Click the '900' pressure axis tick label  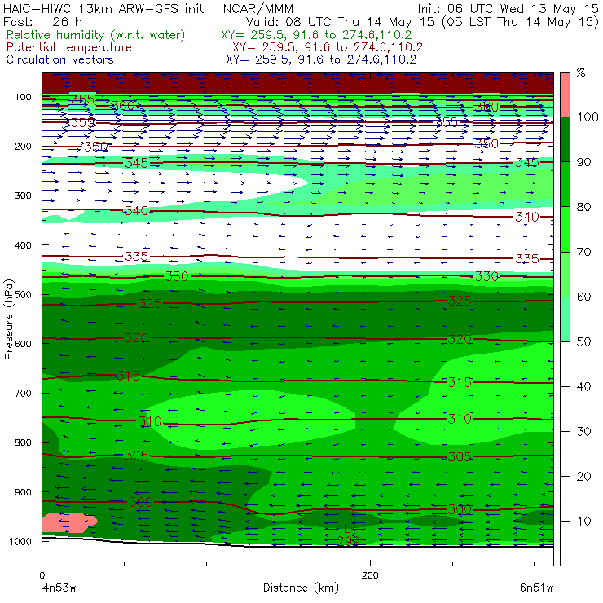click(x=23, y=492)
